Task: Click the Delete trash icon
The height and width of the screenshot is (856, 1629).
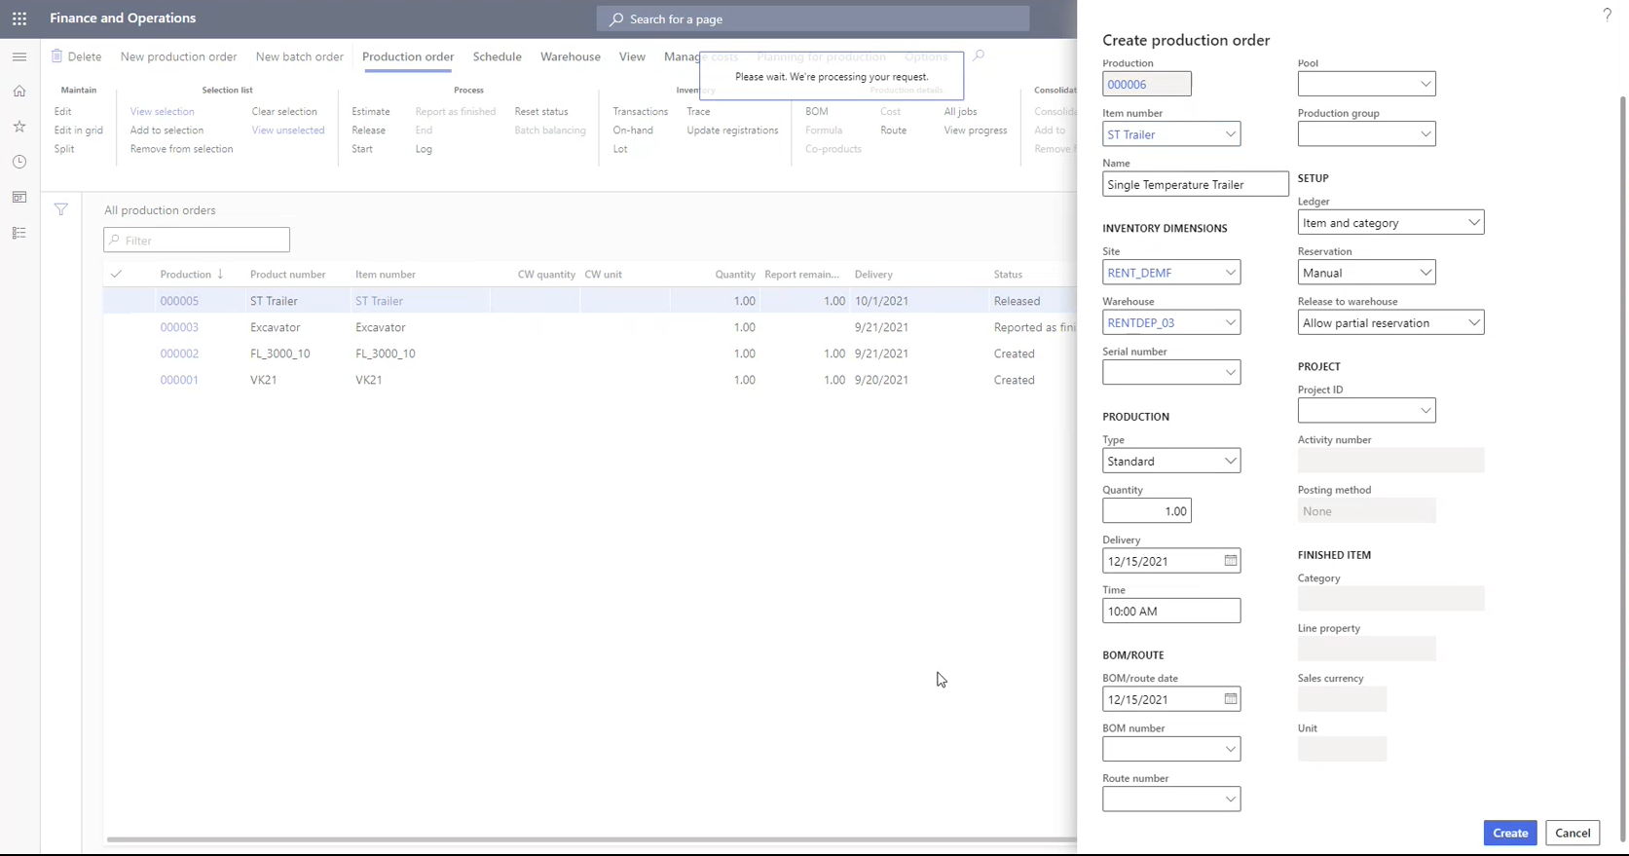Action: (x=57, y=56)
